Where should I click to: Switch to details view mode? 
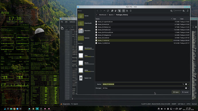click(119, 11)
